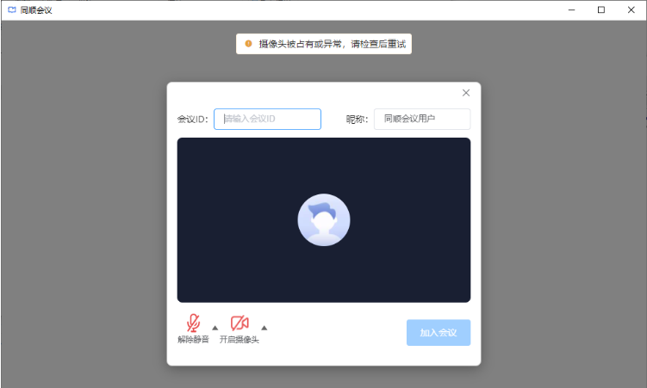Expand the camera options arrow

coord(264,327)
